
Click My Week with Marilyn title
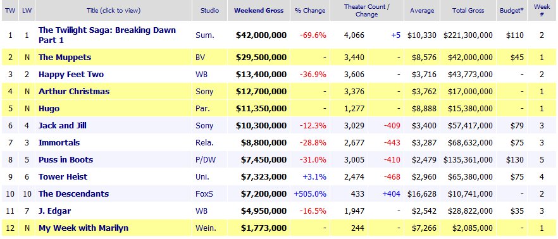[x=84, y=228]
